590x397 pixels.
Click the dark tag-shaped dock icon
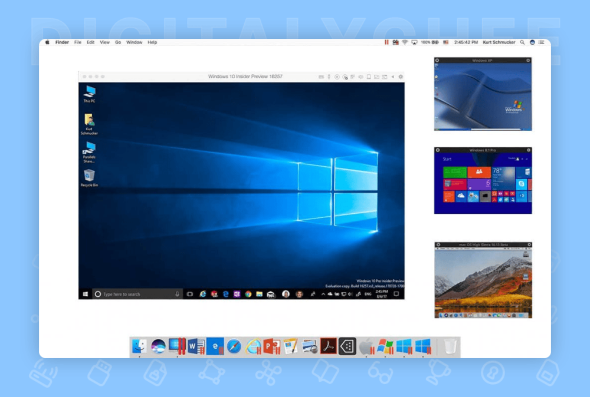tap(347, 346)
